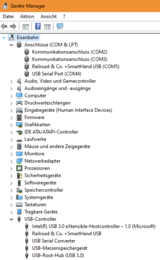Select Railroad & Co. +SmartHand USB (COM5)
The image size is (160, 260).
coord(76,66)
